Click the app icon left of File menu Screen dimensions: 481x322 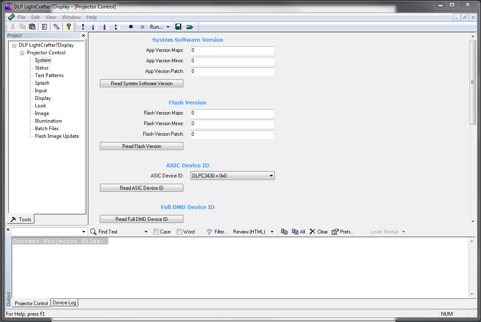11,17
